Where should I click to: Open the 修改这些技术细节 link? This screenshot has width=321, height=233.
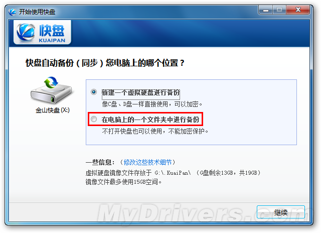coord(147,162)
